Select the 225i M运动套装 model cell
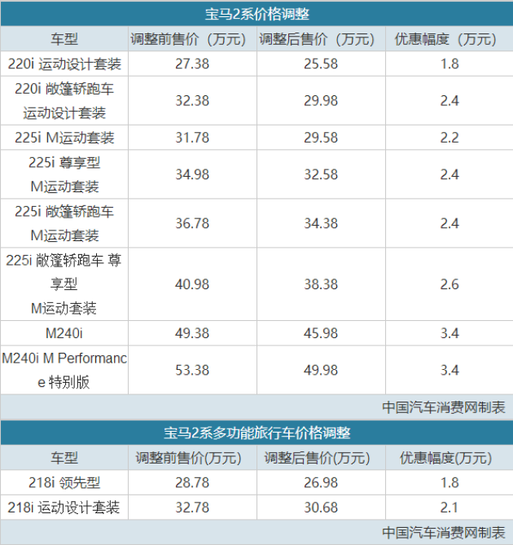This screenshot has width=513, height=545. [x=64, y=138]
